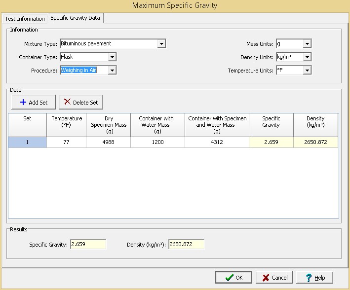Click the Temperature cell showing 77
350x290 pixels.
[x=66, y=143]
